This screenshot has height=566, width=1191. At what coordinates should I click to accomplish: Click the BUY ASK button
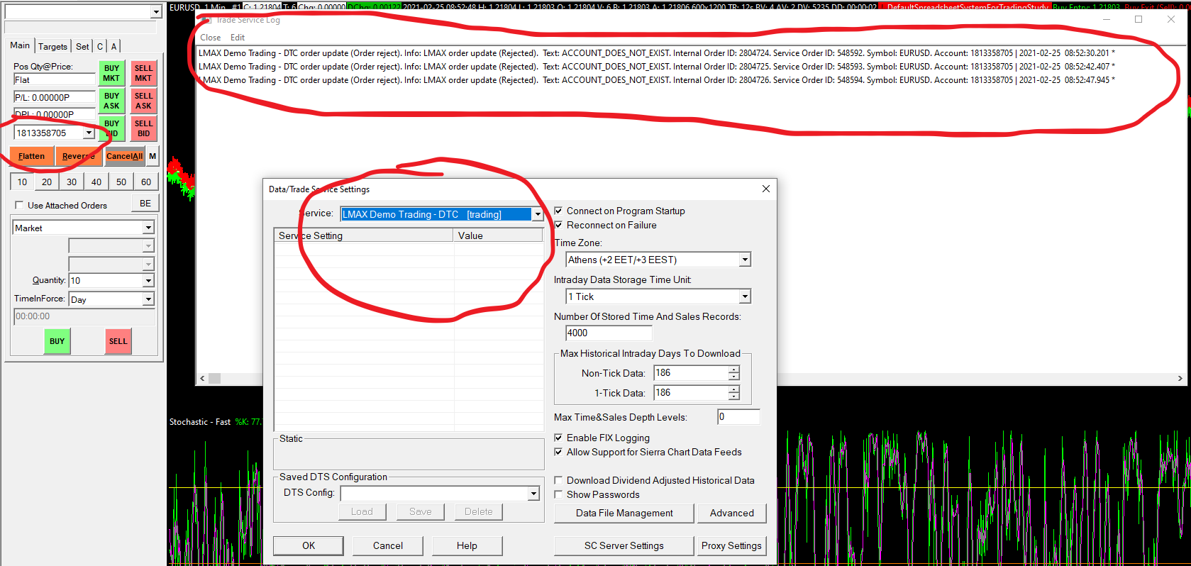[111, 101]
